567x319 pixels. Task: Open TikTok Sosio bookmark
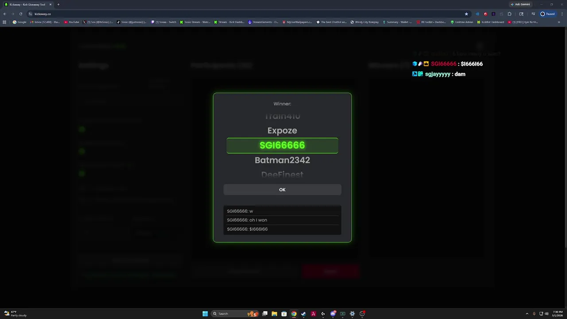click(132, 22)
